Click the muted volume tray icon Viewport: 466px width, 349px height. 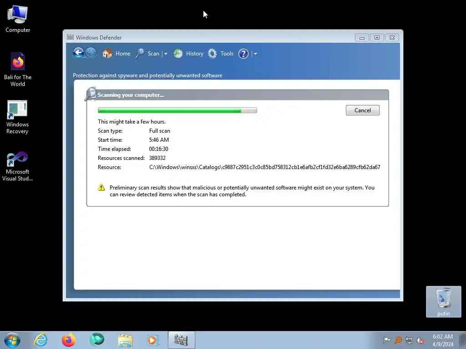(420, 340)
